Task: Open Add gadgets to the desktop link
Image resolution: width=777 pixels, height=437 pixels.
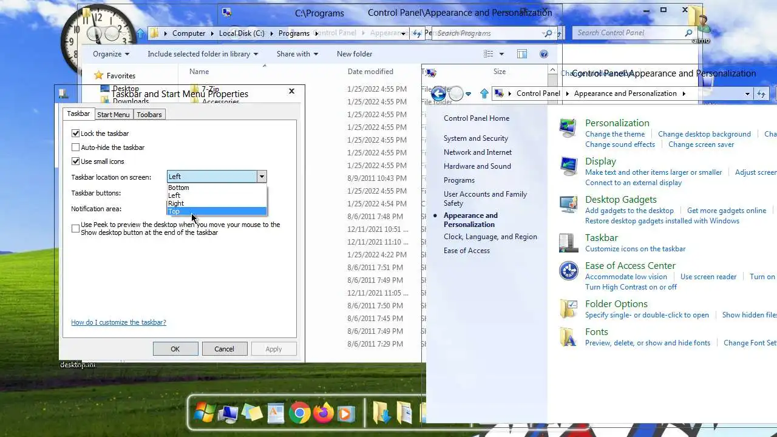Action: pyautogui.click(x=629, y=211)
